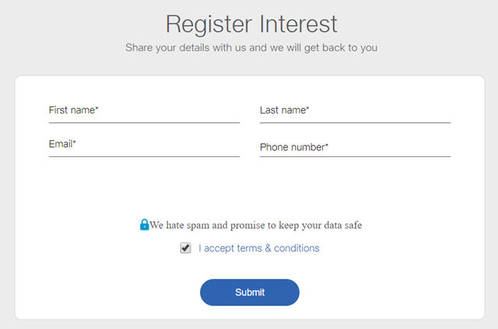
Task: Submit the Register Interest form
Action: (250, 292)
